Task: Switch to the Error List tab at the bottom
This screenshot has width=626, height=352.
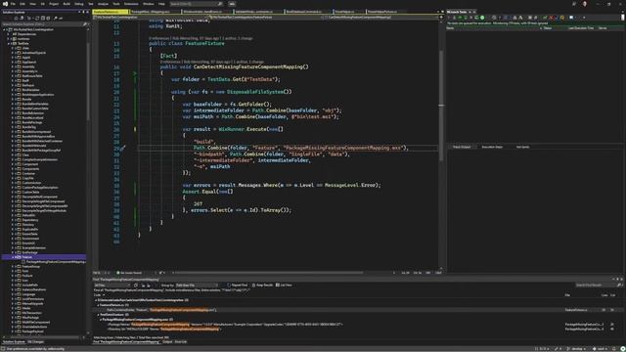Action: click(x=180, y=342)
